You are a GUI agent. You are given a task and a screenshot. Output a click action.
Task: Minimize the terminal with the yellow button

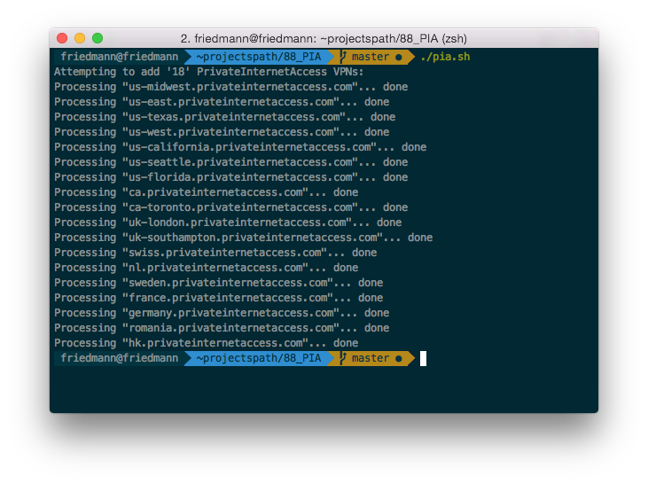point(80,38)
